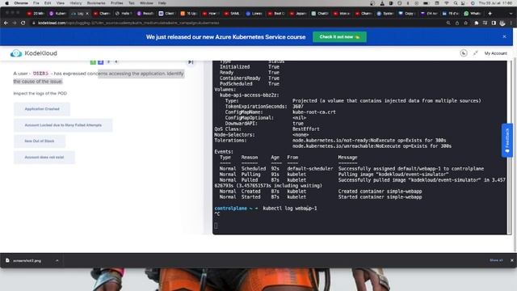
Task: Expand the screenshot2.png download options chevron
Action: 57,260
